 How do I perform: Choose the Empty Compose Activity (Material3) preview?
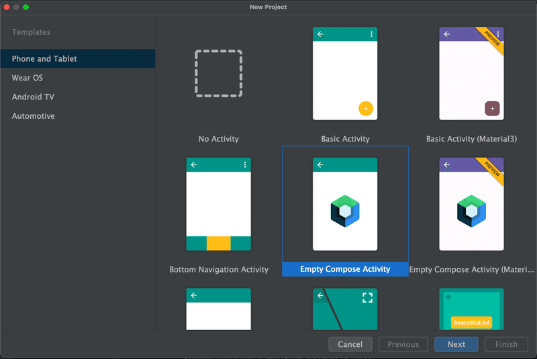tap(471, 204)
